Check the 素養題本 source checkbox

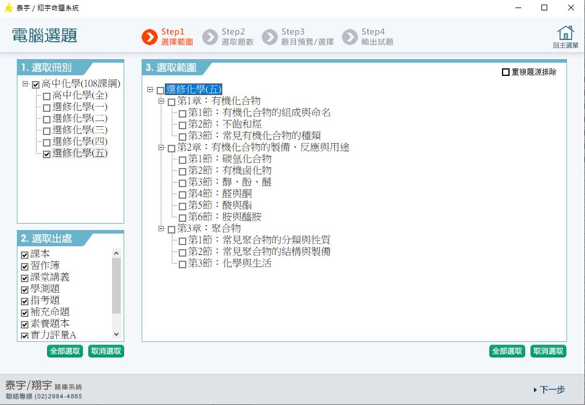point(24,324)
